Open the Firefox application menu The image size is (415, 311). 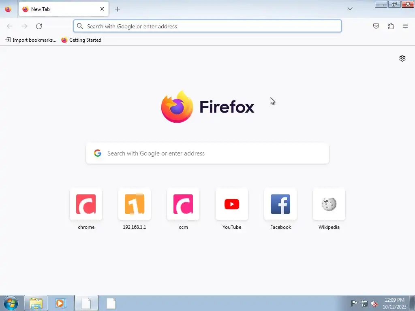405,26
